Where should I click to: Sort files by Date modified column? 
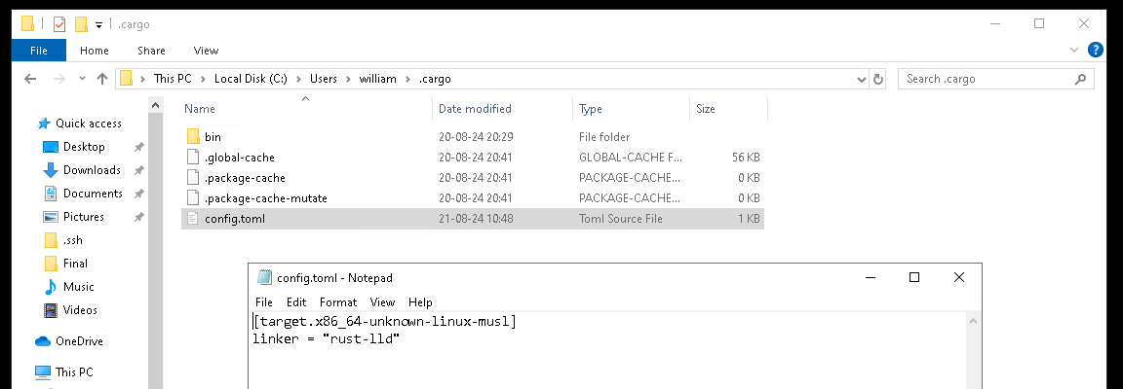pos(475,109)
